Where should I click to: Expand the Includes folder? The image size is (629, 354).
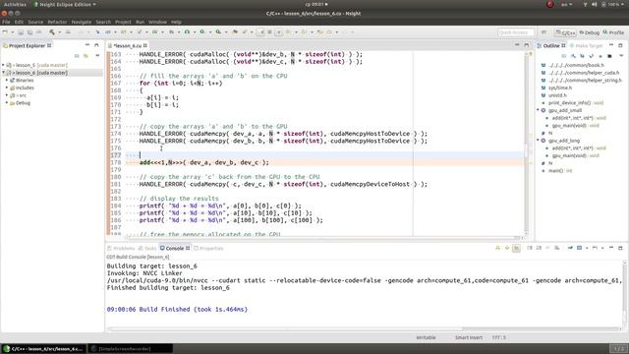coord(7,88)
